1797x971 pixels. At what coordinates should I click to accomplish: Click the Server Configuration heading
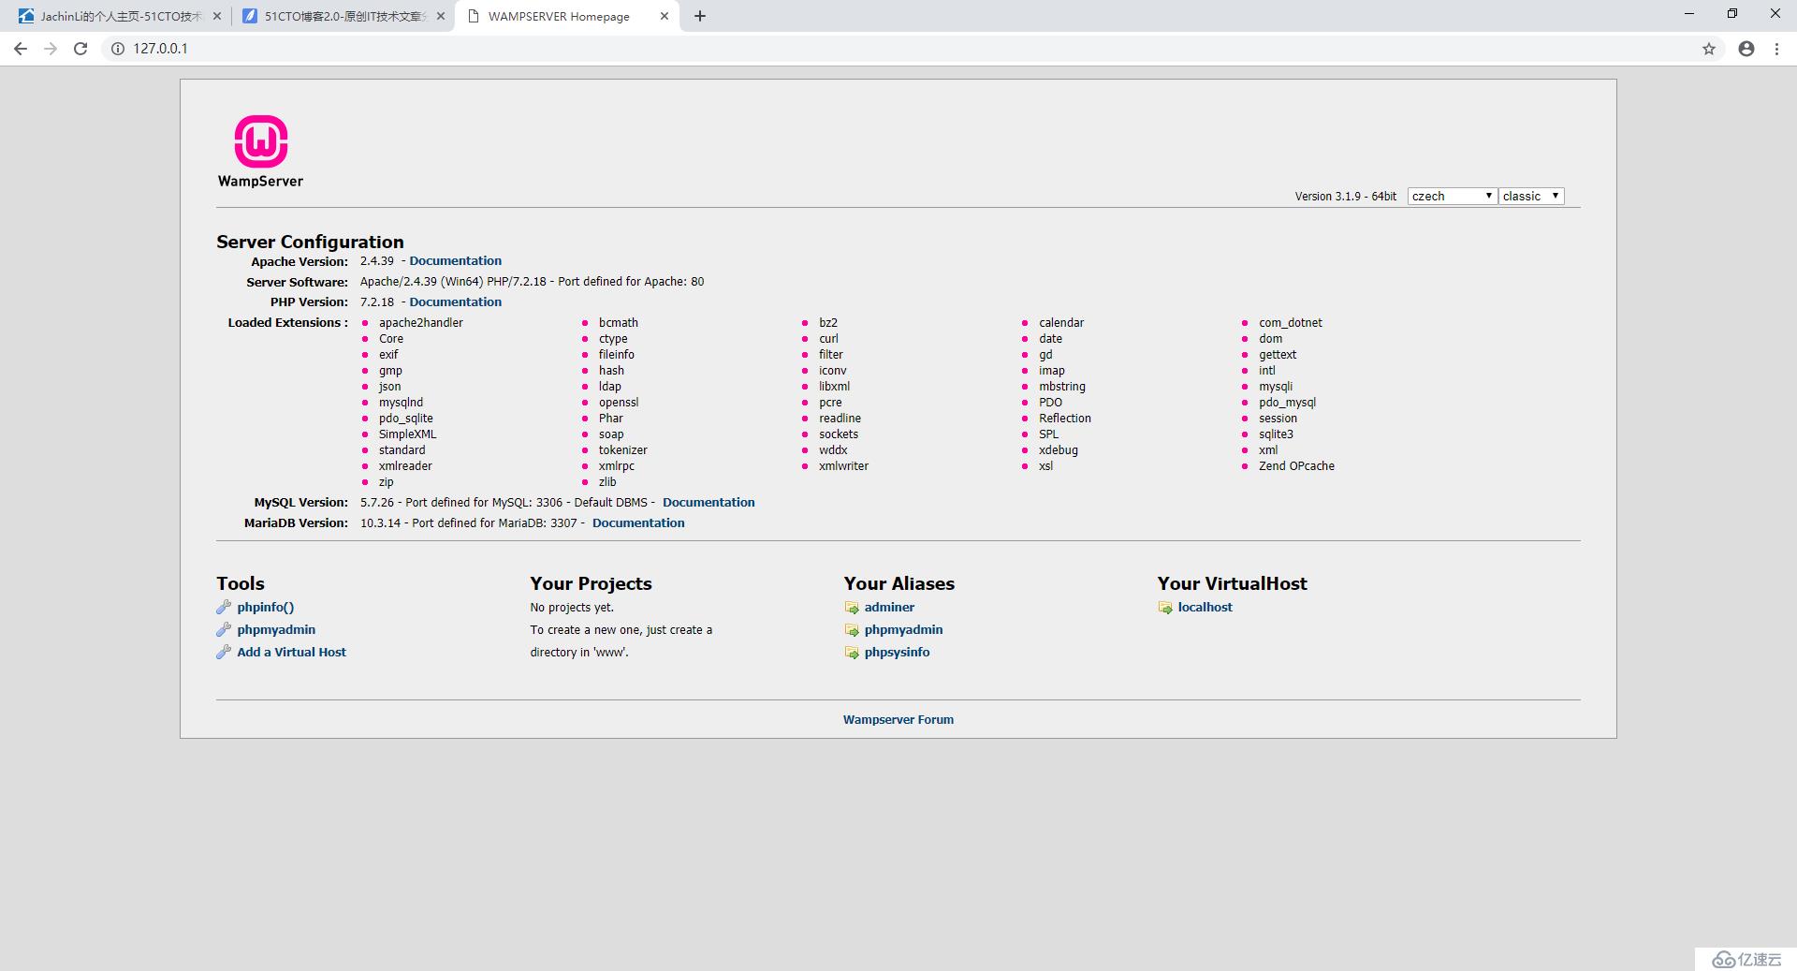[x=310, y=242]
